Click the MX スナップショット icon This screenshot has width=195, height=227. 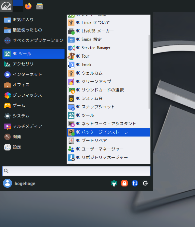pos(71,107)
